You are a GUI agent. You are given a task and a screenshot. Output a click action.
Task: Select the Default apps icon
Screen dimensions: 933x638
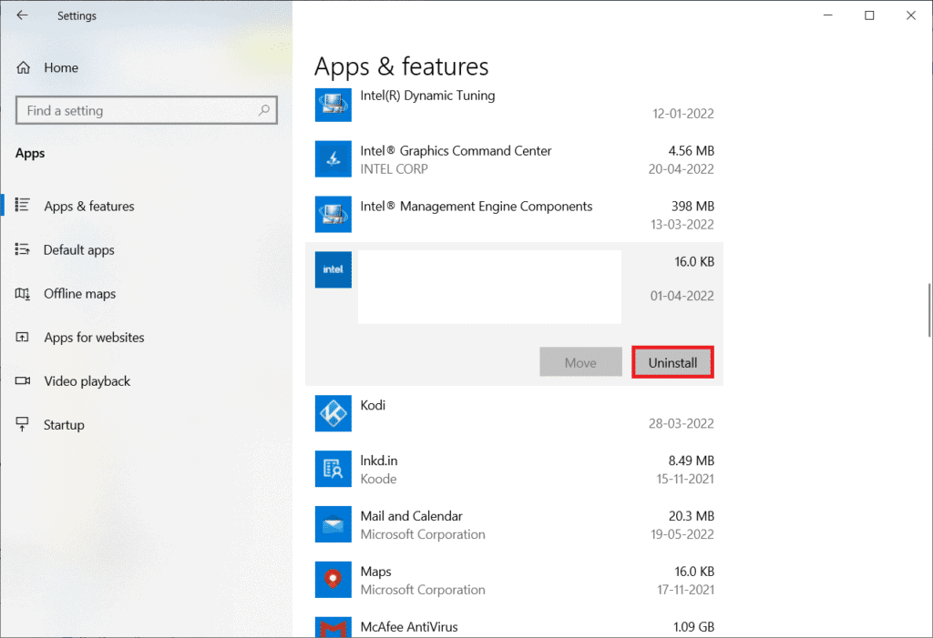(22, 249)
